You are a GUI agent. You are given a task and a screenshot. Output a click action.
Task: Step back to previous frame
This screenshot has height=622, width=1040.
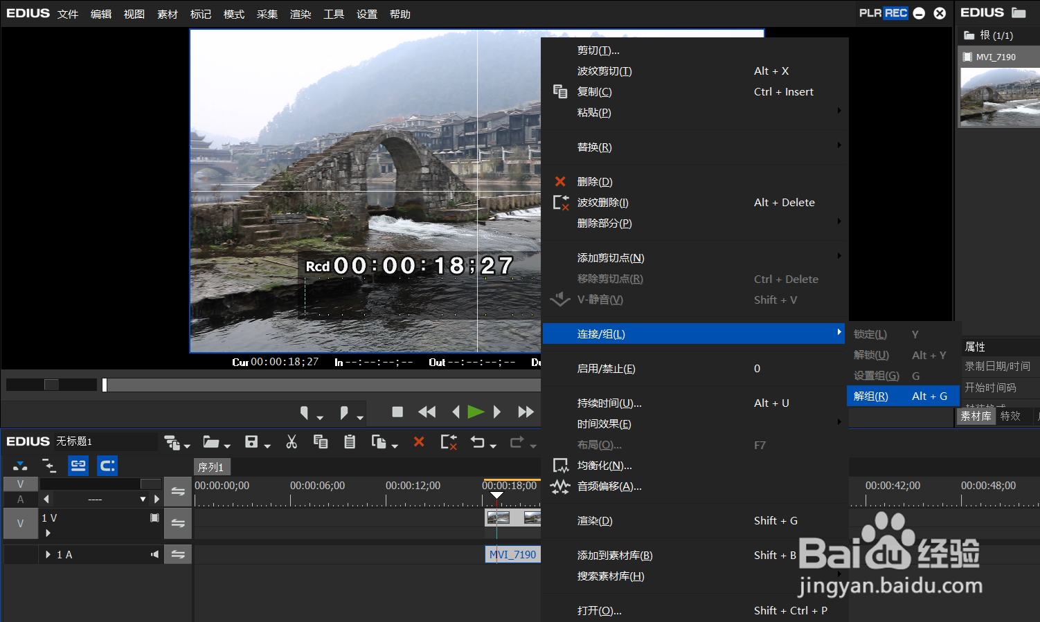click(x=456, y=412)
